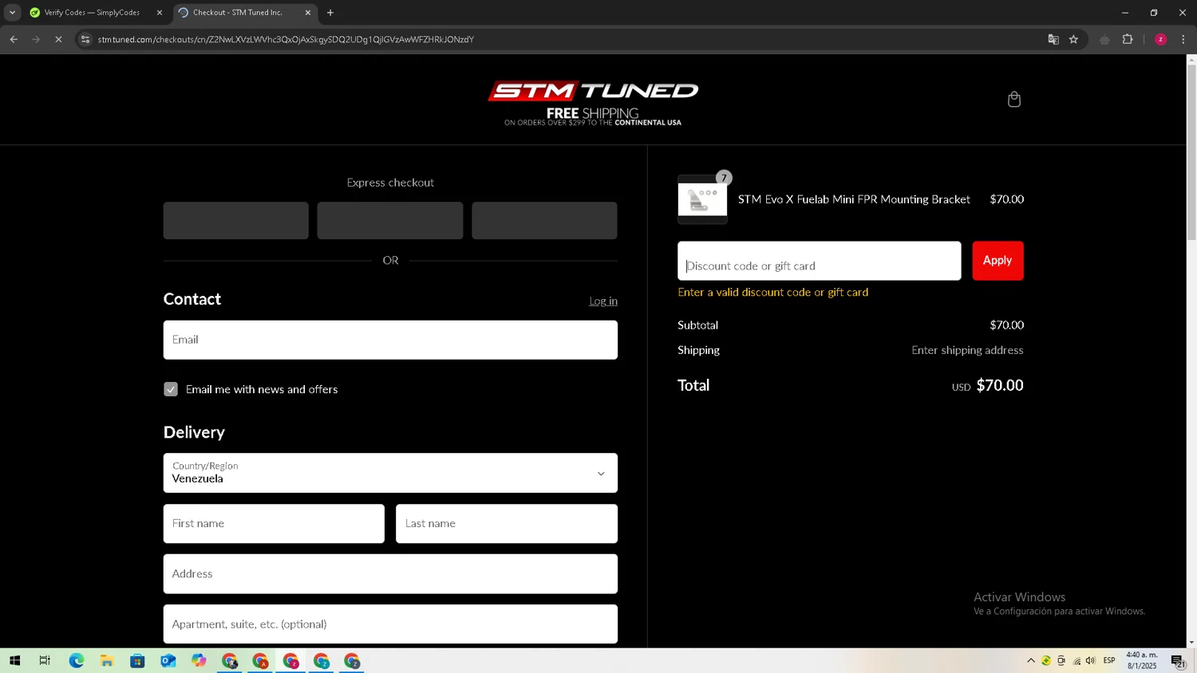
Task: Click the first express checkout button
Action: [236, 220]
